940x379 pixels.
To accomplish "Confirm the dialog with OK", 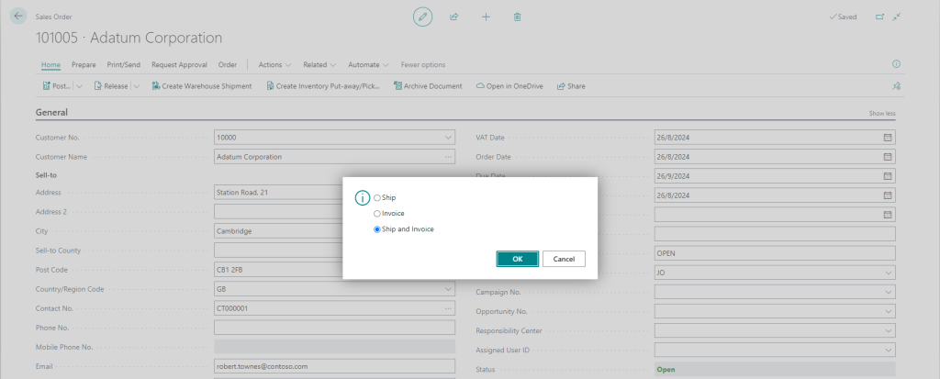I will click(x=517, y=259).
